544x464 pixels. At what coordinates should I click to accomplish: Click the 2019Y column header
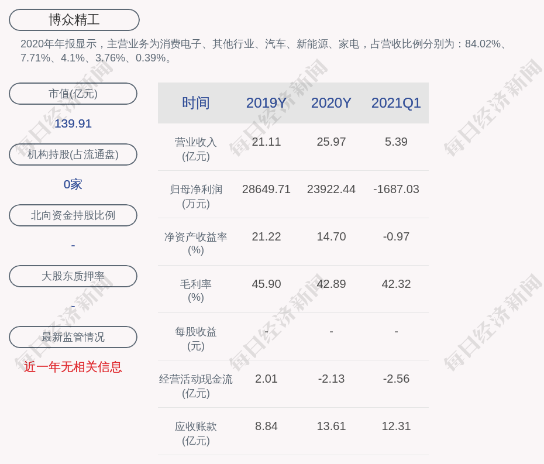coord(266,103)
